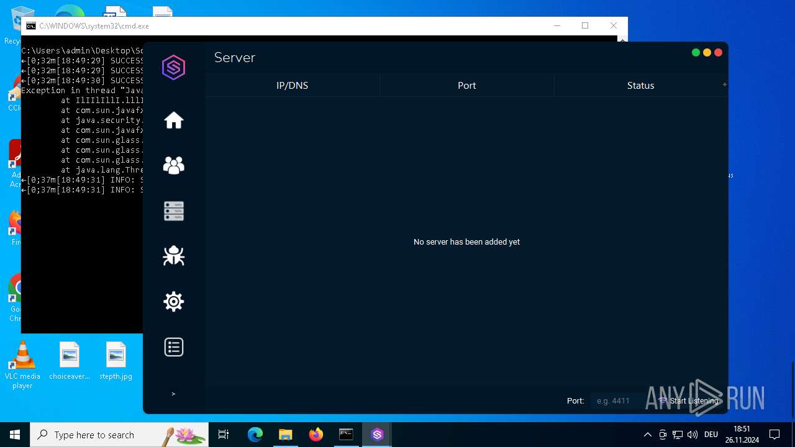
Task: Select the stepth.jpg desktop file
Action: click(x=116, y=361)
